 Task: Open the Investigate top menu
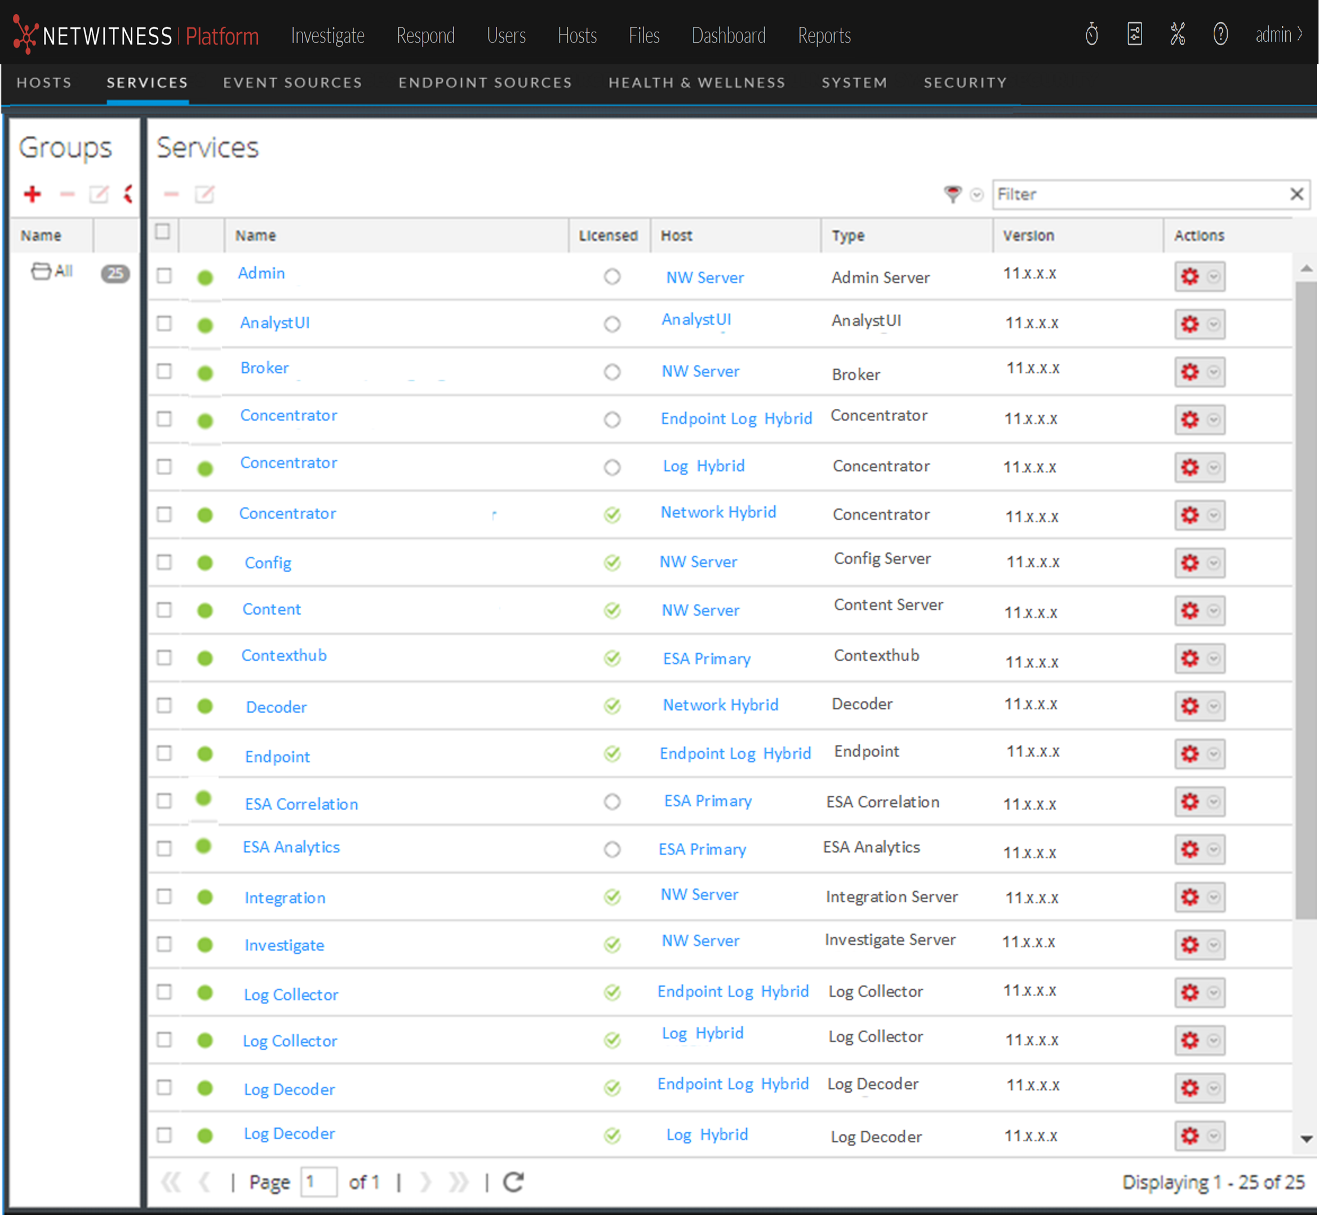[x=328, y=36]
